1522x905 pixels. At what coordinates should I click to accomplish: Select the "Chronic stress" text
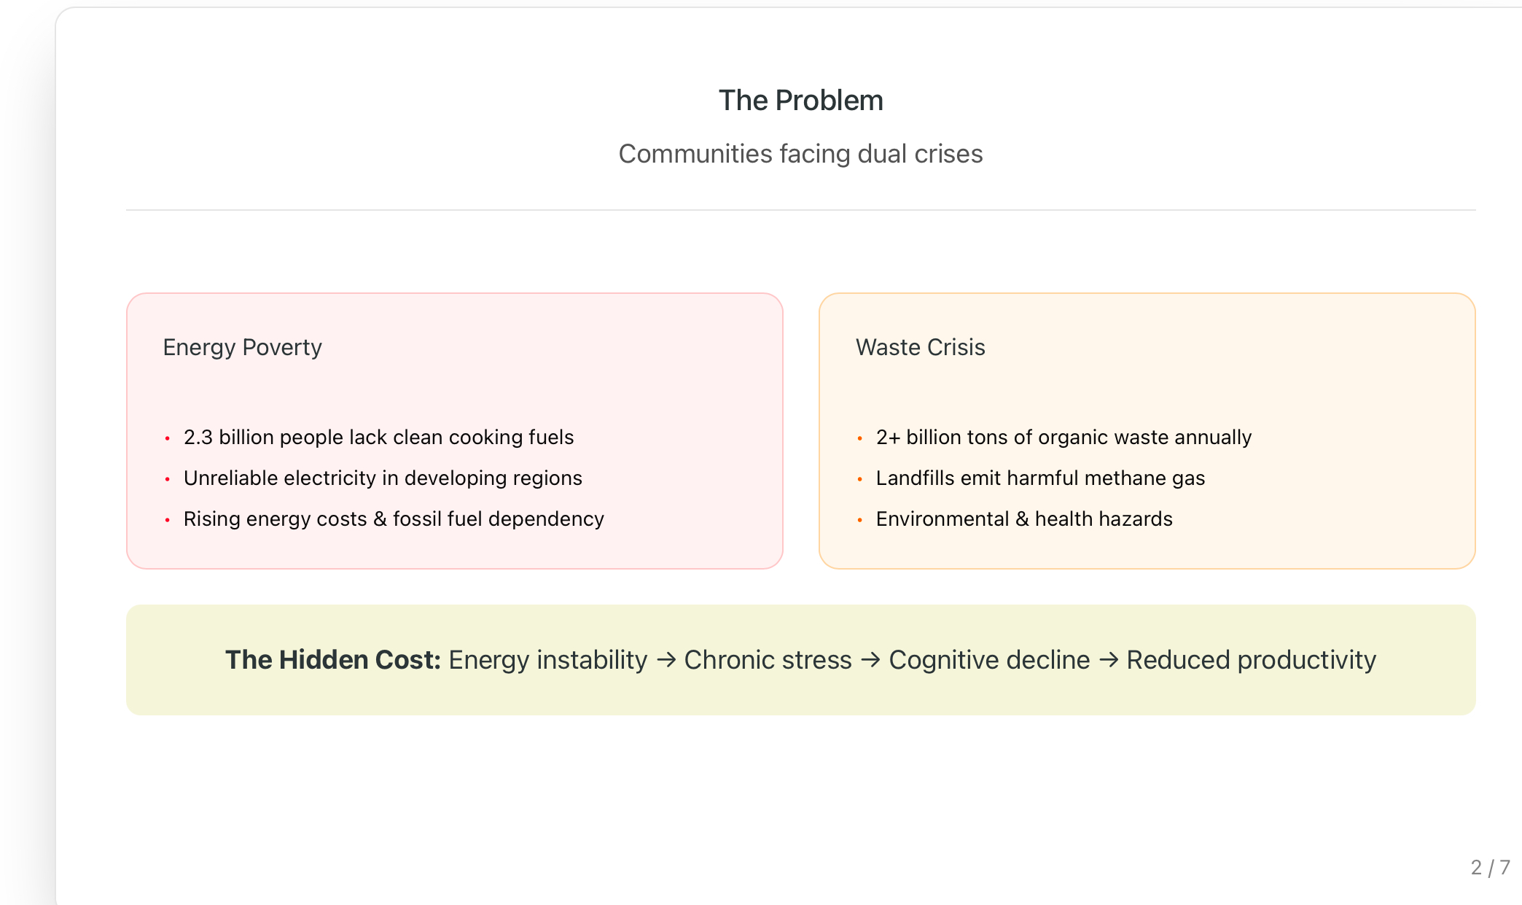click(768, 660)
